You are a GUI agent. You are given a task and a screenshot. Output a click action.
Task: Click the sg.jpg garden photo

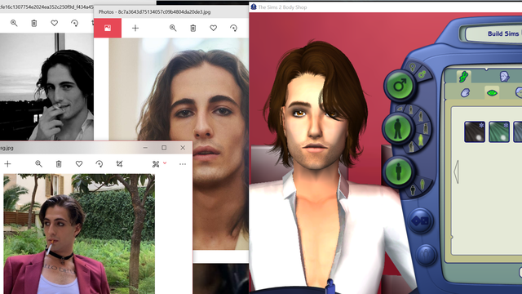point(79,234)
